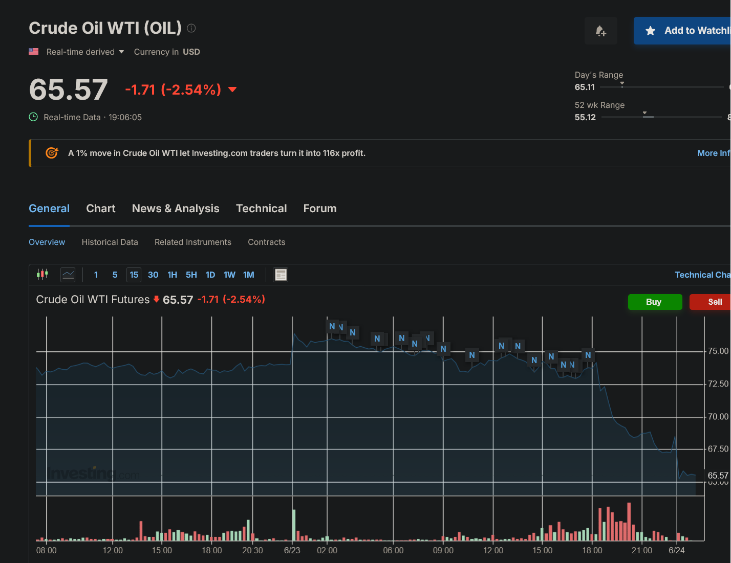Click the green Buy button
731x563 pixels.
pyautogui.click(x=655, y=302)
